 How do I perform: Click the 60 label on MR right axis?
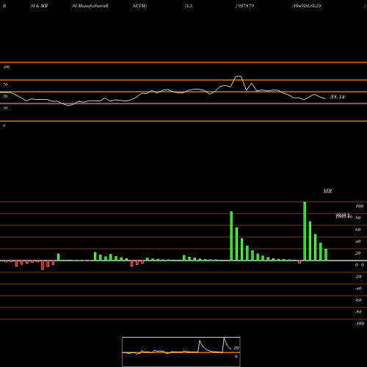click(358, 230)
